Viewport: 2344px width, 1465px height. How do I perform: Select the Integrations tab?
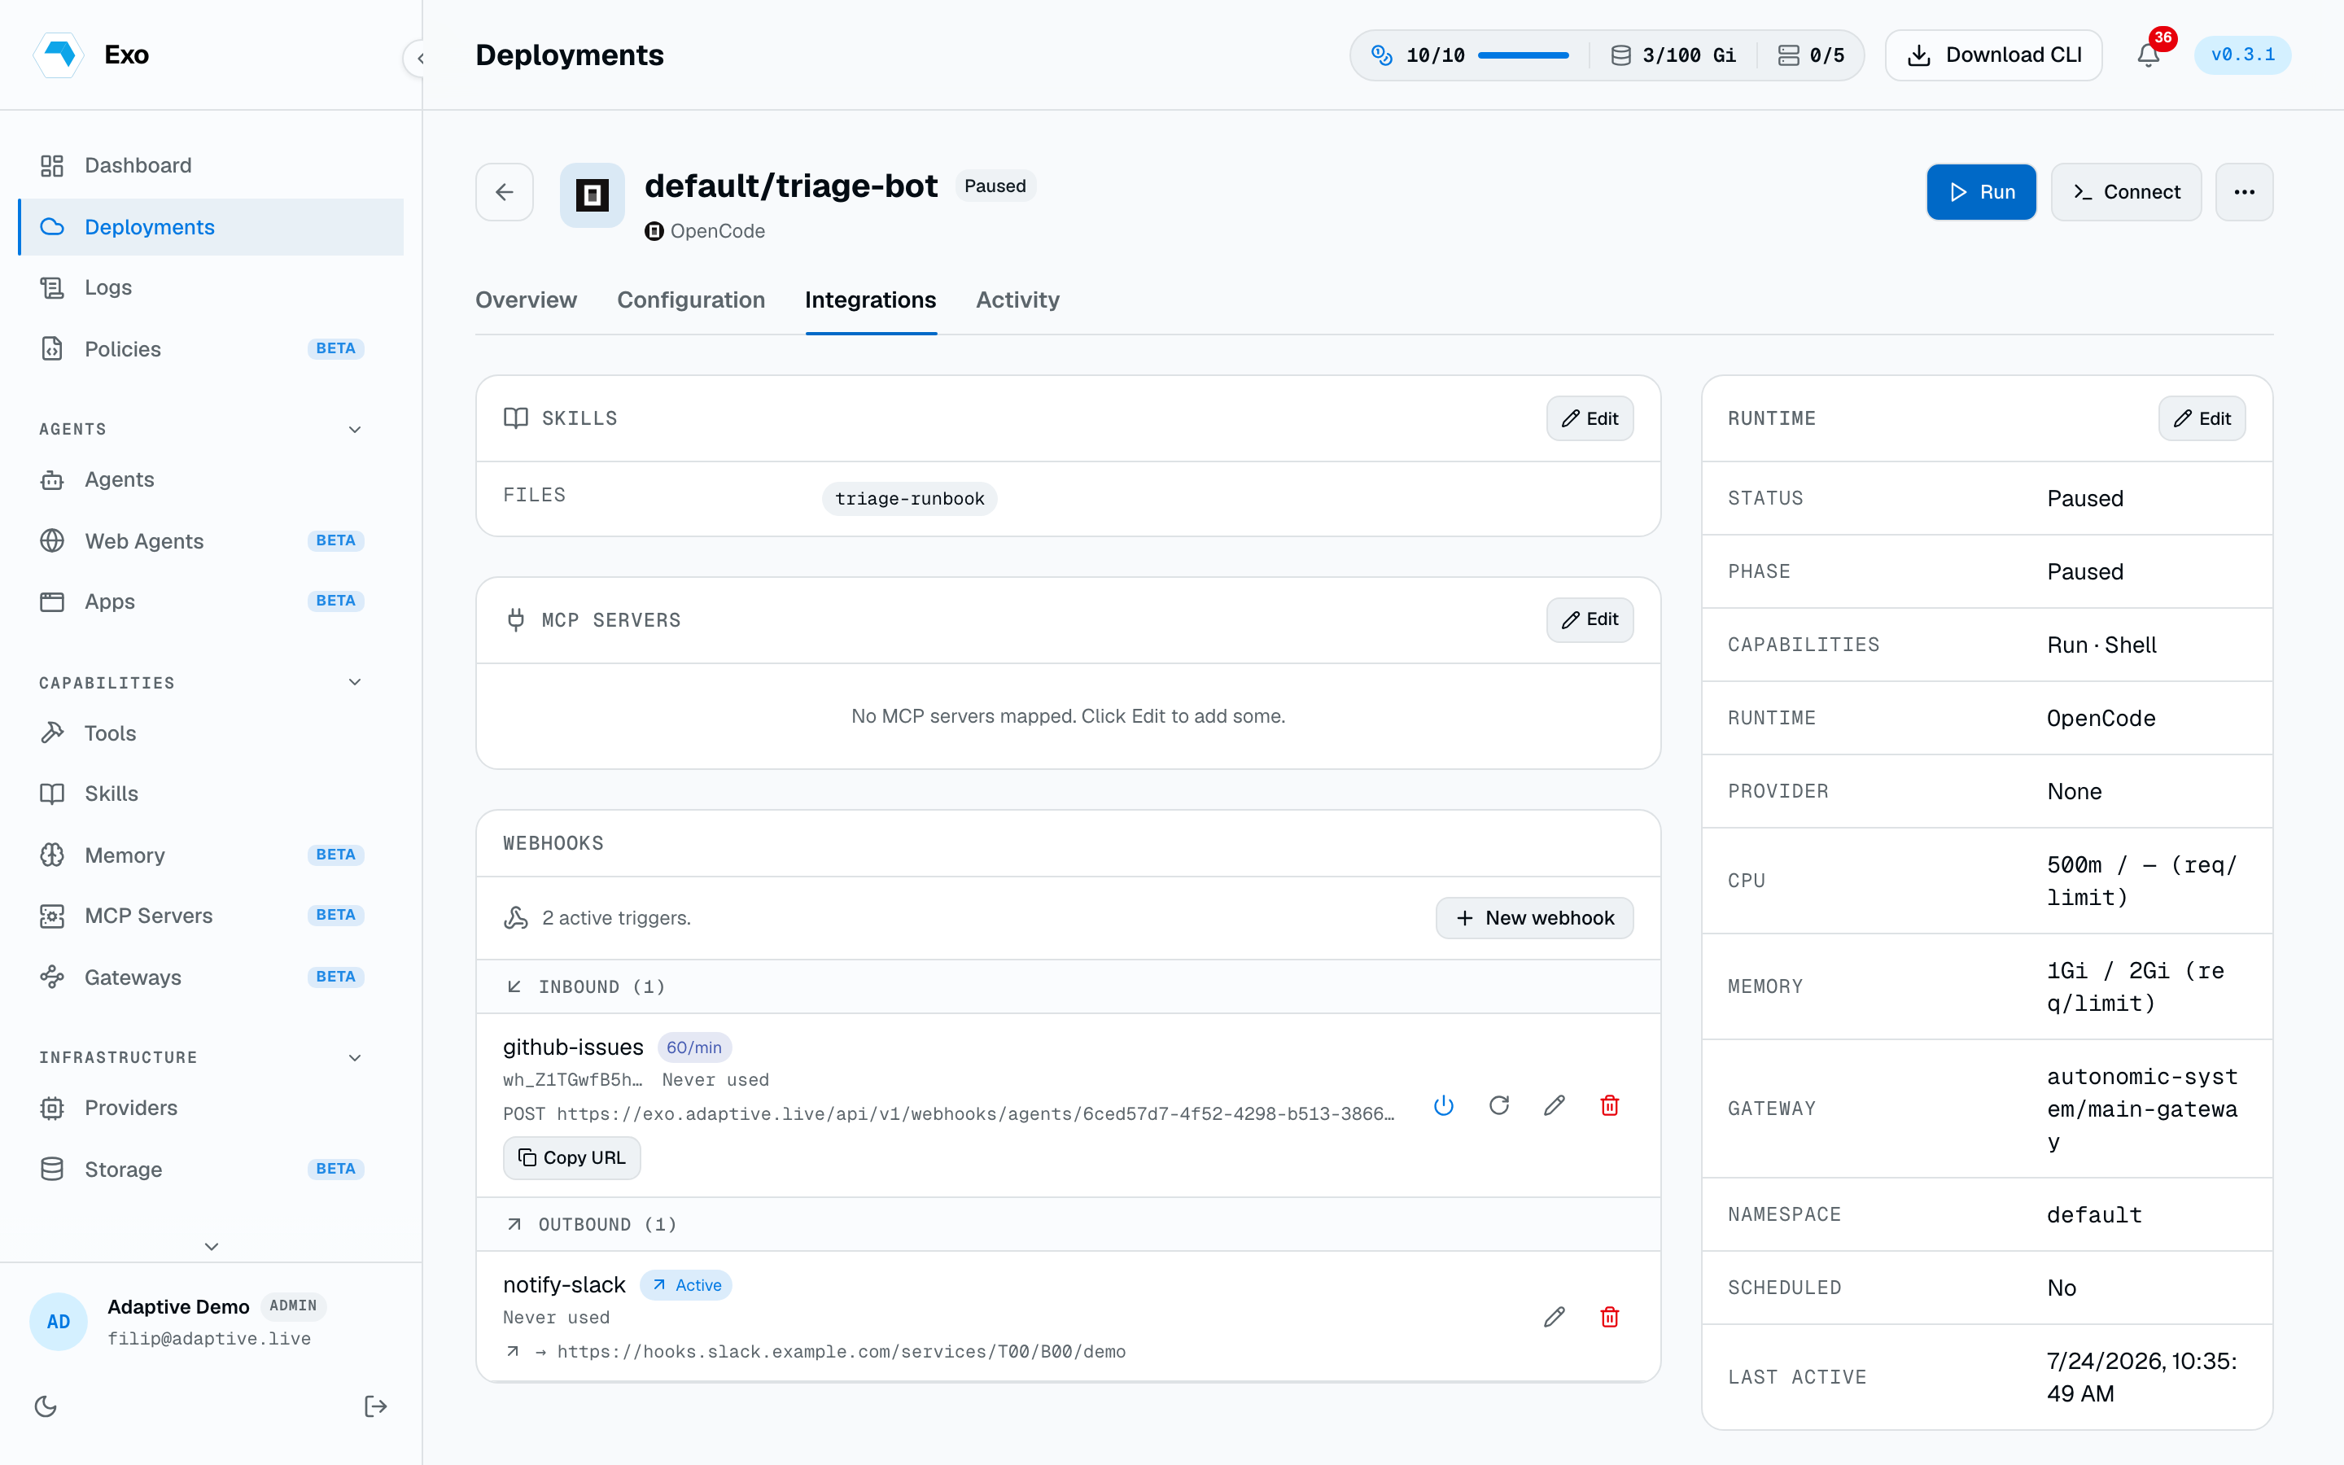tap(870, 300)
